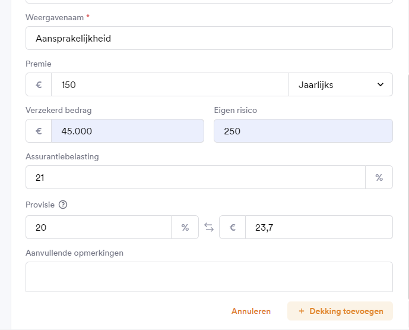This screenshot has height=330, width=409.
Task: Focus the Weergavenaam field with Aansprakelijkheid
Action: (209, 38)
